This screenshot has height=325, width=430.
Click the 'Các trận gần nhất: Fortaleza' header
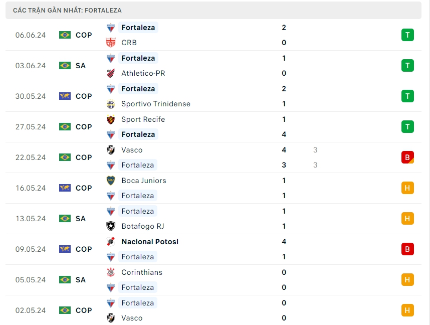pyautogui.click(x=67, y=10)
